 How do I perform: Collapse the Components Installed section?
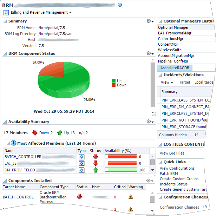(x=5, y=181)
